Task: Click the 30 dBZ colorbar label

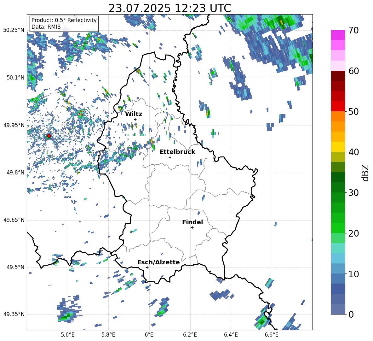Action: tap(353, 193)
